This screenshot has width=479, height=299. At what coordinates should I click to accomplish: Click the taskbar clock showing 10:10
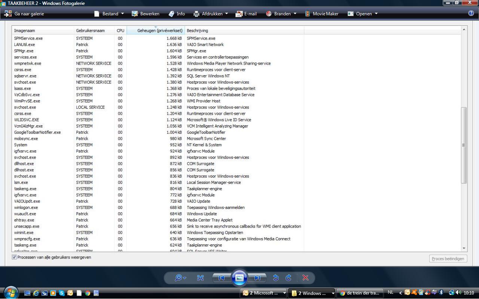pyautogui.click(x=469, y=293)
